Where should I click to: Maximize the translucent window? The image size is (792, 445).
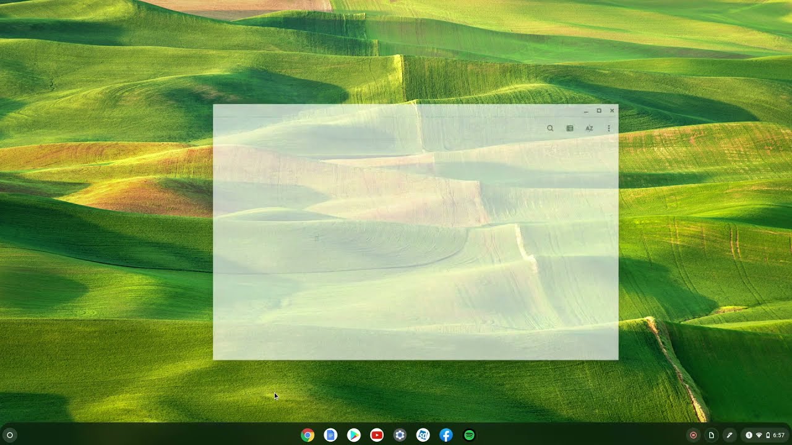pyautogui.click(x=599, y=111)
